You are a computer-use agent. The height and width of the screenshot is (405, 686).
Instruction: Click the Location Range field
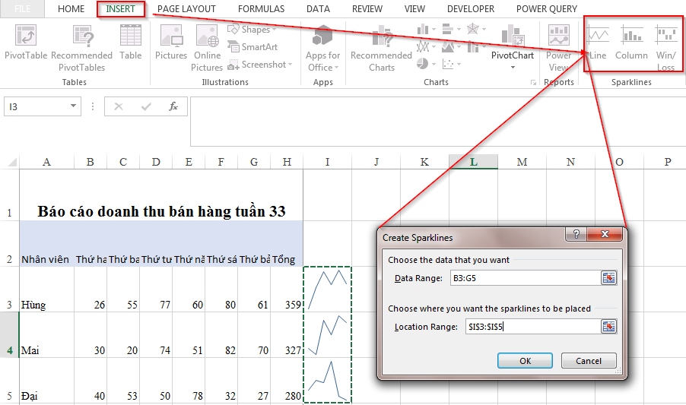533,327
